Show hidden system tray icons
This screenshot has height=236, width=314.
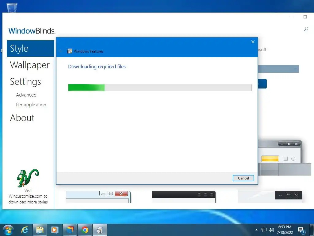point(257,230)
